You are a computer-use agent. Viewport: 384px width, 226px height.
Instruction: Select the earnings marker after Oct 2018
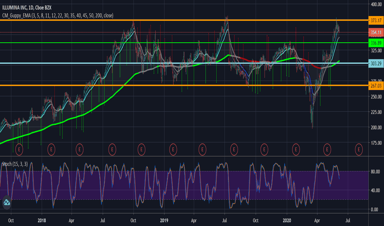141,149
